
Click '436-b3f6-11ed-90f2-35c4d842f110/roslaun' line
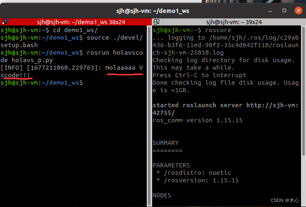click(x=226, y=45)
